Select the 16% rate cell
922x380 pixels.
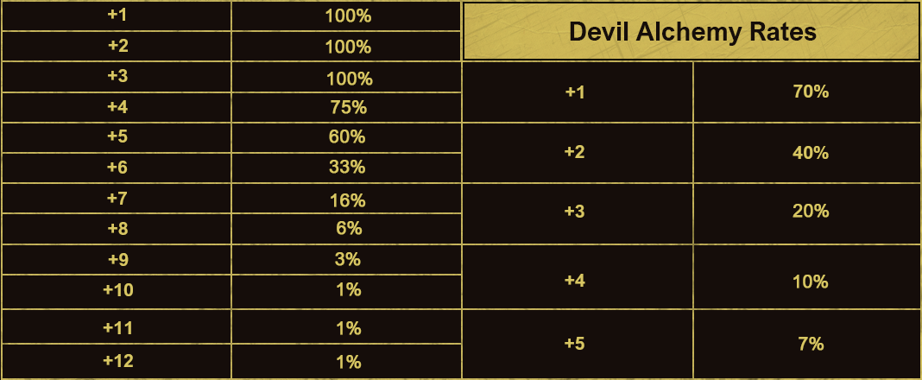click(x=347, y=200)
